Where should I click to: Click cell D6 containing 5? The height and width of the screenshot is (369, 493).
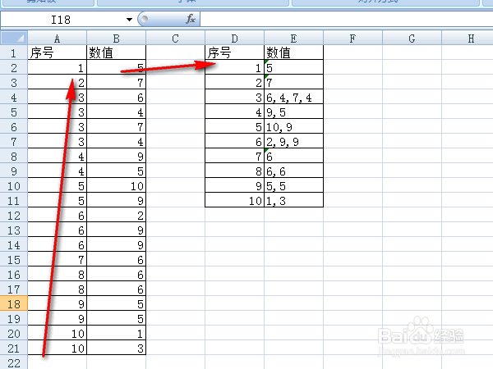click(x=234, y=126)
